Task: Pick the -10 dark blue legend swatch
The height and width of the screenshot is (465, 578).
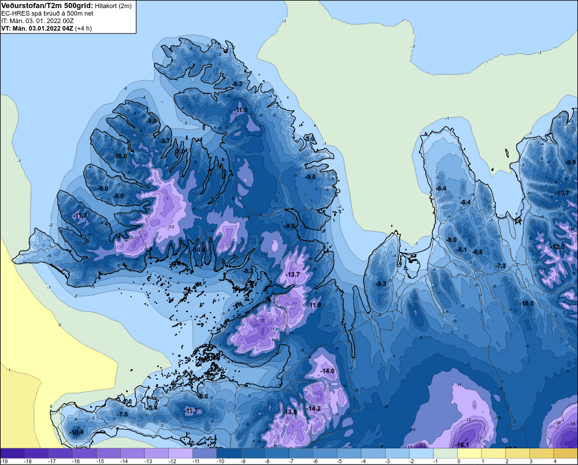Action: pos(228,453)
